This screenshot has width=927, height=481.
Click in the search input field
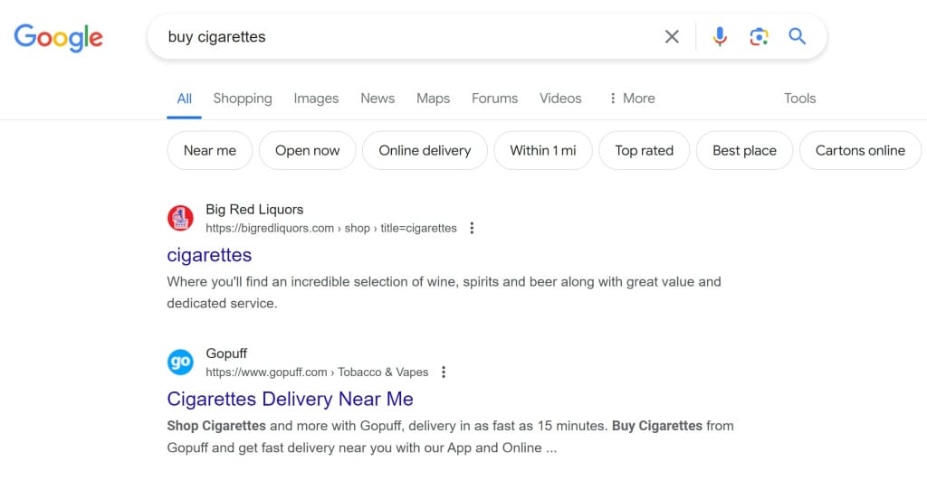(407, 37)
